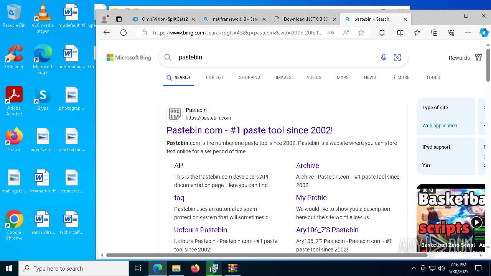Image resolution: width=491 pixels, height=276 pixels.
Task: Open the Edge profile avatar icon
Action: point(104,19)
